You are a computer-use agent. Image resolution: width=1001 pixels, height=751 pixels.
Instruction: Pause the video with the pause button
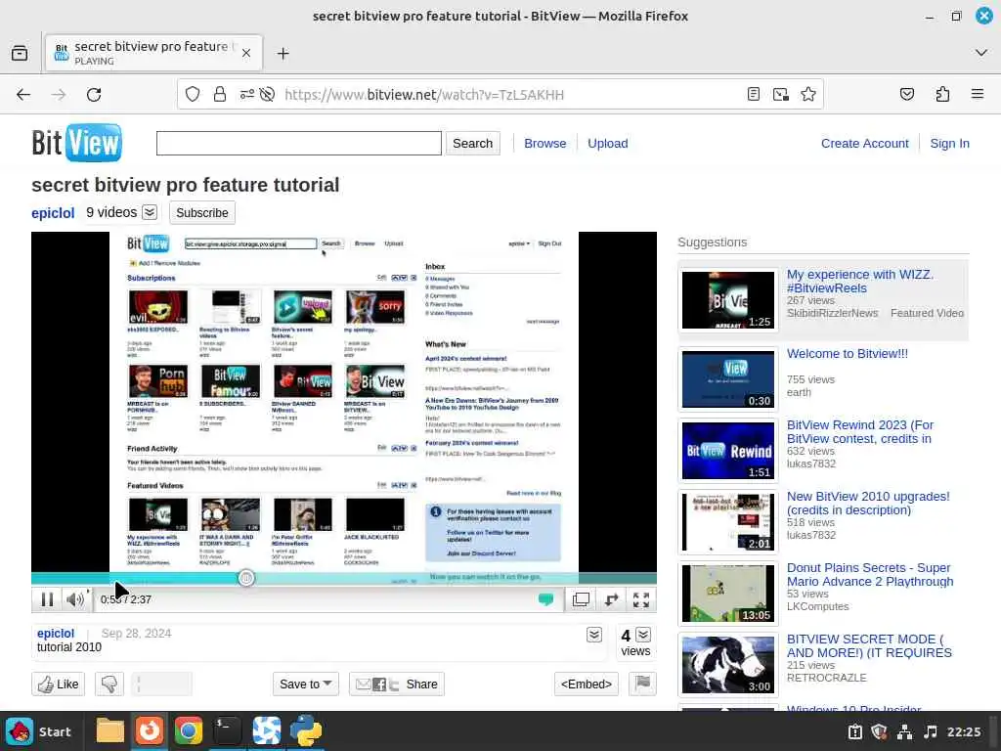[47, 599]
